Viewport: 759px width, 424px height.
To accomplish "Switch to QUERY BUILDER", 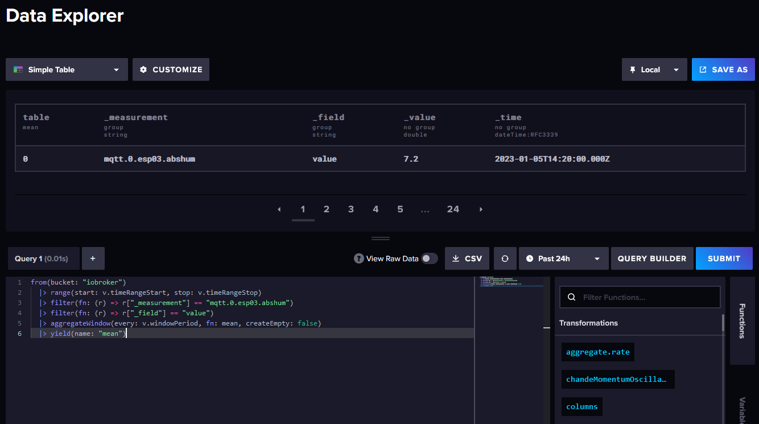I will coord(652,258).
